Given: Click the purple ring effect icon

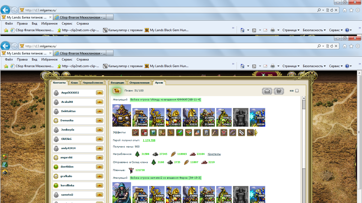Looking at the screenshot, I should point(233,132).
